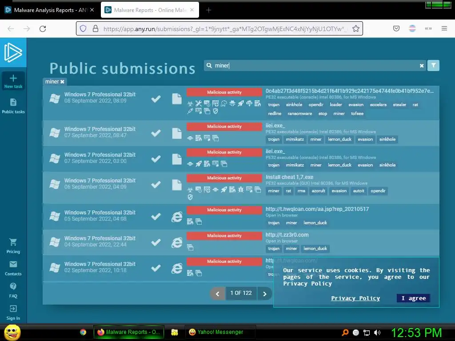Click the tofsee tag
The image size is (455, 341).
357,114
